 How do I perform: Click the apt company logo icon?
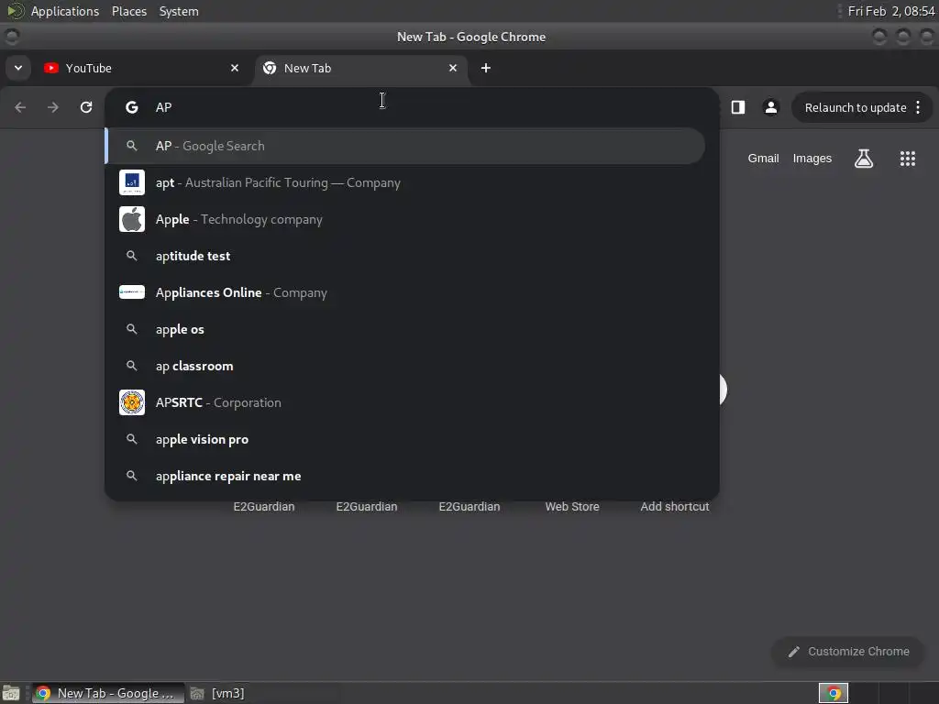[x=132, y=182]
